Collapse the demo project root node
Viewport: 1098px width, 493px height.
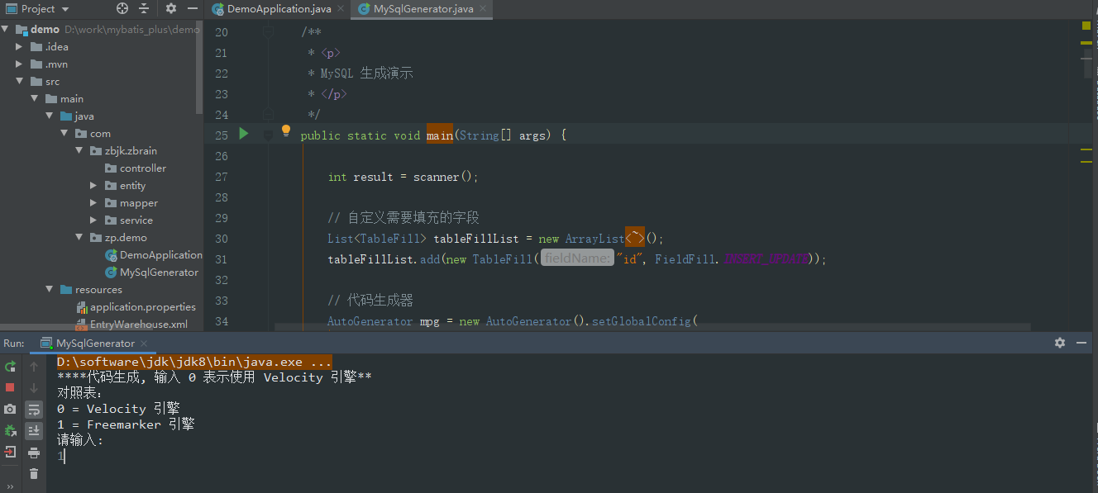[6, 29]
